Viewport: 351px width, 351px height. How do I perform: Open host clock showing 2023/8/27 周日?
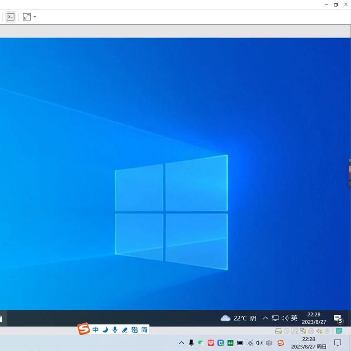tap(309, 343)
